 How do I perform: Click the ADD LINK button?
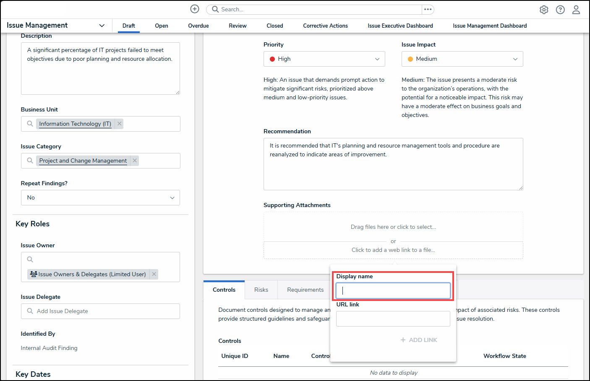(419, 340)
